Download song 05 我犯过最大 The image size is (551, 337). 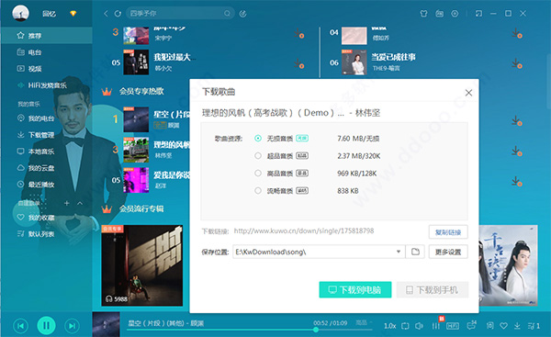(299, 63)
